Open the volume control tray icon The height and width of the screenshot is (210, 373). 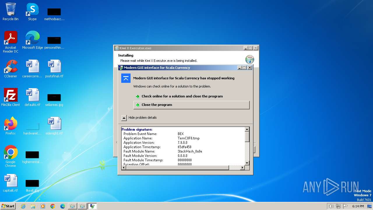point(331,206)
